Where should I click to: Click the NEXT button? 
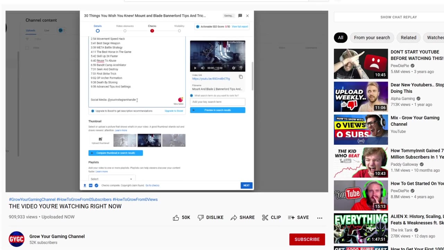point(246,185)
